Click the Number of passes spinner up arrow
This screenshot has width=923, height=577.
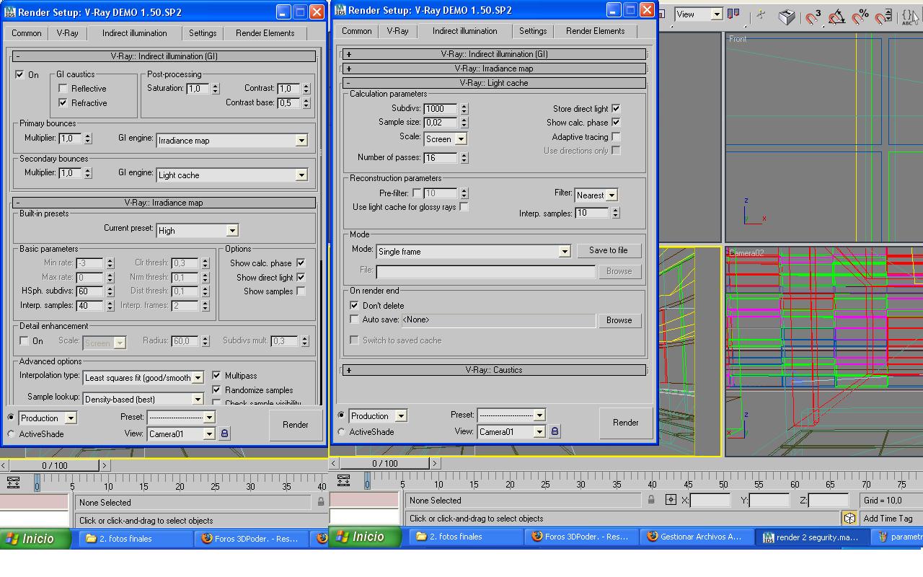[464, 154]
